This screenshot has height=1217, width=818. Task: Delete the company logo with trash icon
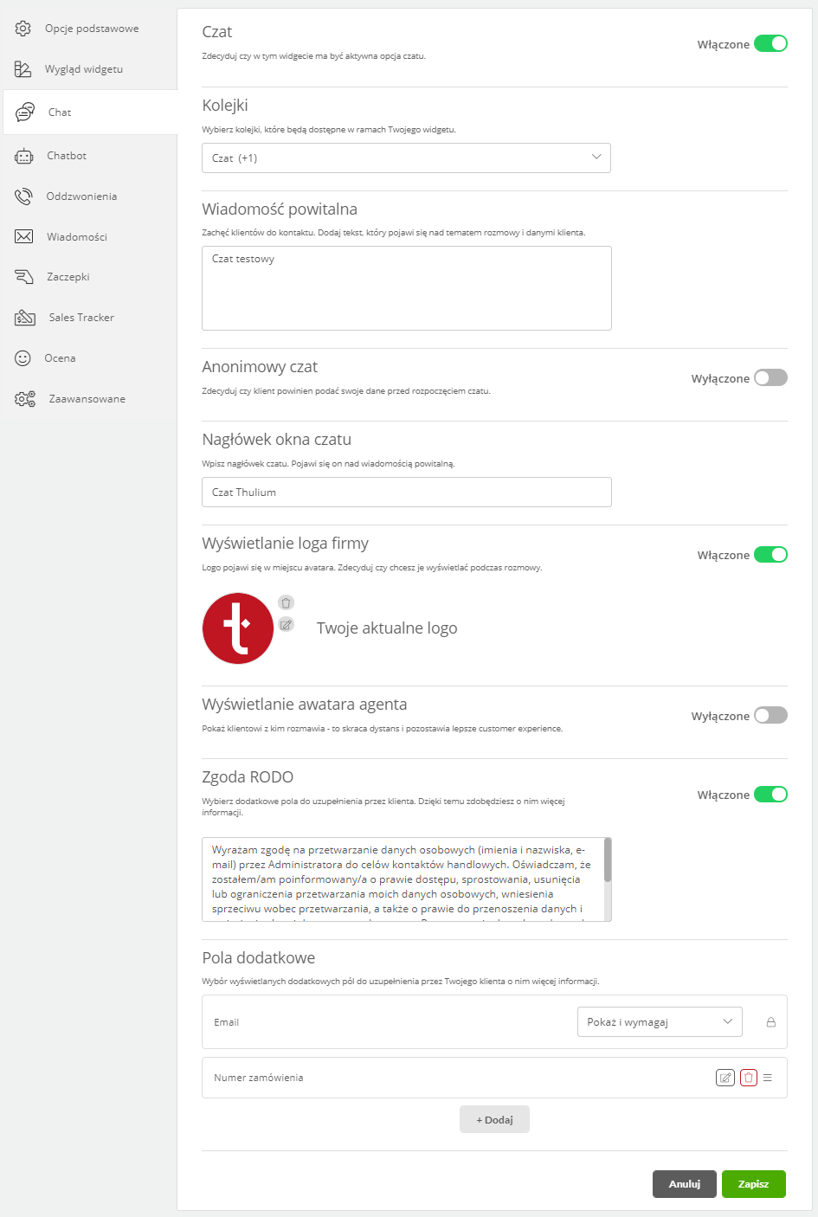coord(287,602)
